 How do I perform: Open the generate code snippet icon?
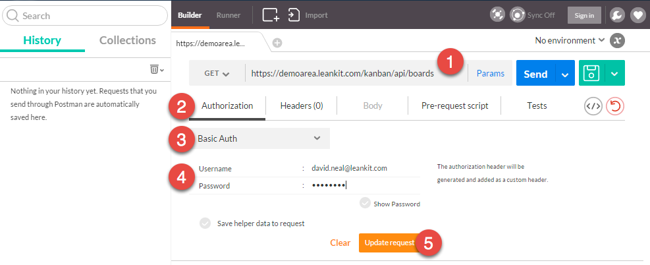pos(593,106)
